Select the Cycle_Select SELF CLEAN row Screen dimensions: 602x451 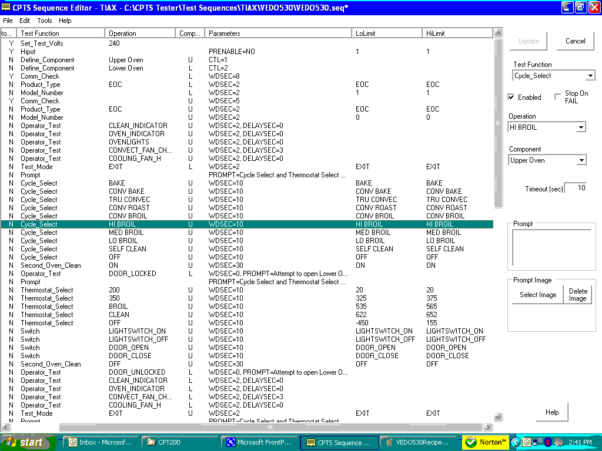point(247,249)
